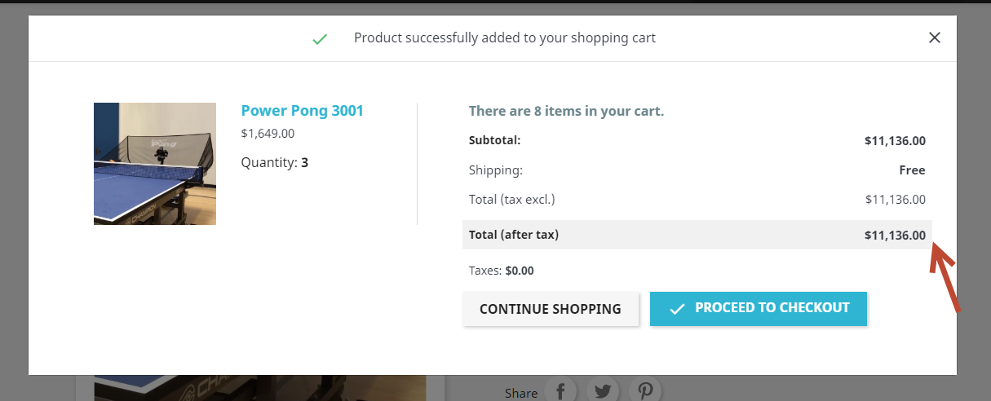Click the Pinterest share icon
The height and width of the screenshot is (401, 991).
pyautogui.click(x=645, y=390)
